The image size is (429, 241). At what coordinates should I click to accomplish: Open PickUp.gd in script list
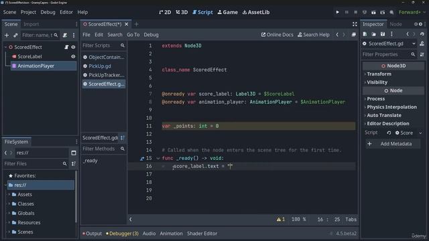coord(100,66)
